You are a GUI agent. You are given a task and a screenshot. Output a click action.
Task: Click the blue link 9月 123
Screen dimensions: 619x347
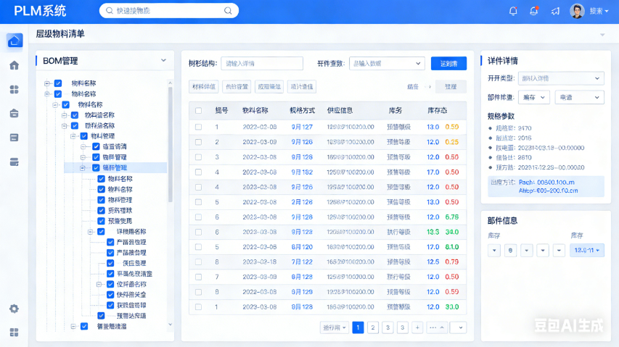(302, 232)
